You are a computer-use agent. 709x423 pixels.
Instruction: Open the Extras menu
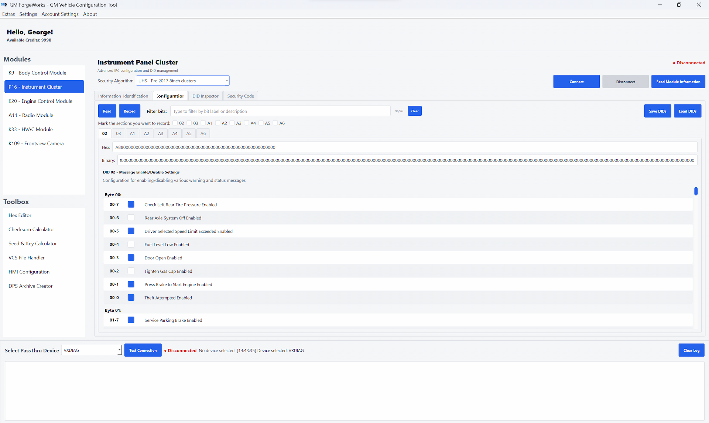[8, 14]
